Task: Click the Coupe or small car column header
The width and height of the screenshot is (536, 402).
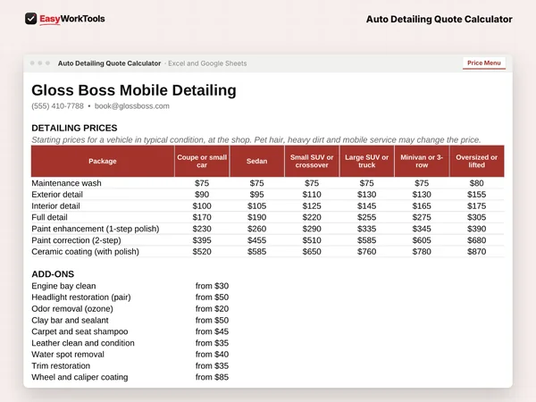Action: coord(202,161)
